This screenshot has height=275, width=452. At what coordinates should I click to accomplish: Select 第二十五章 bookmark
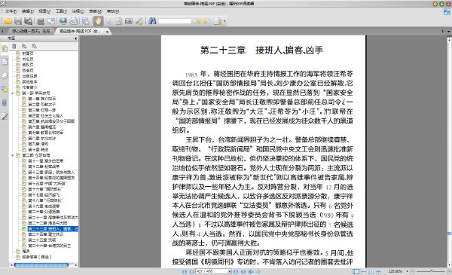click(x=41, y=240)
